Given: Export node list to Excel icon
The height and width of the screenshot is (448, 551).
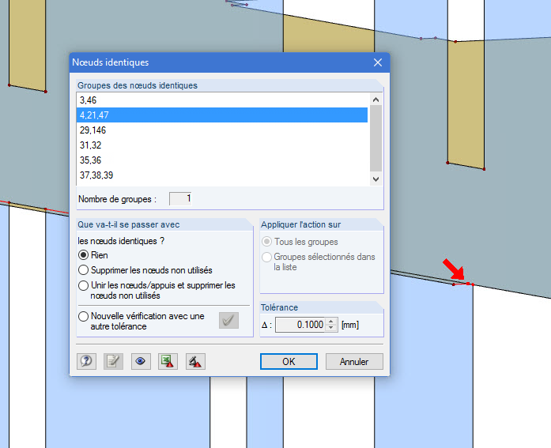Looking at the screenshot, I should (x=168, y=361).
